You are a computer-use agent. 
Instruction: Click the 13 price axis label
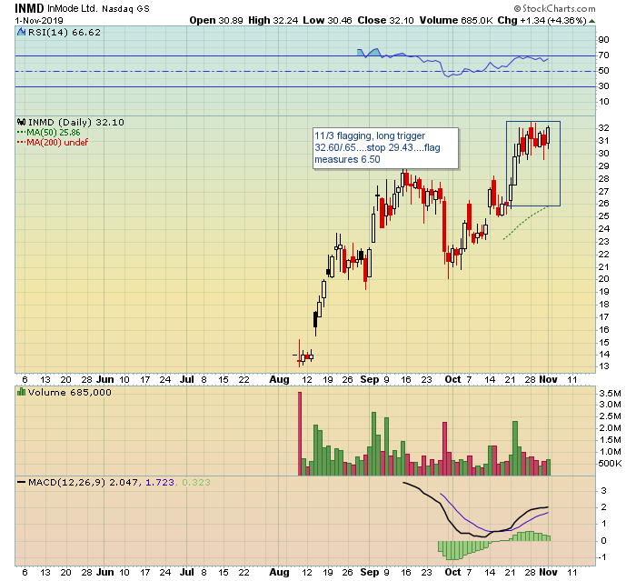tap(603, 366)
